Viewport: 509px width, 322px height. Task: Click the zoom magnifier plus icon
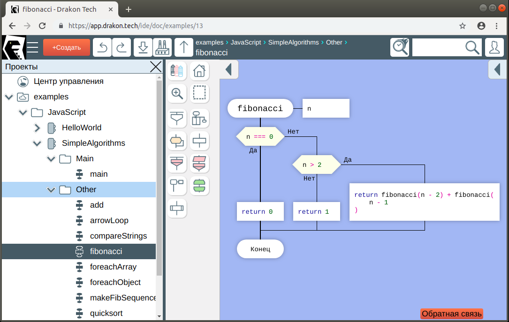[177, 93]
